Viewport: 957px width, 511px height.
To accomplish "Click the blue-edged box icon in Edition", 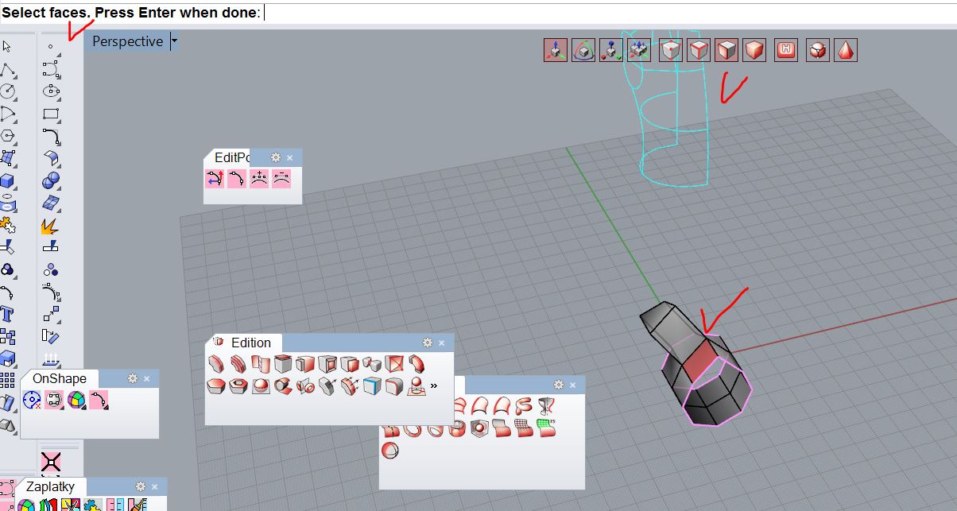I will coord(373,386).
